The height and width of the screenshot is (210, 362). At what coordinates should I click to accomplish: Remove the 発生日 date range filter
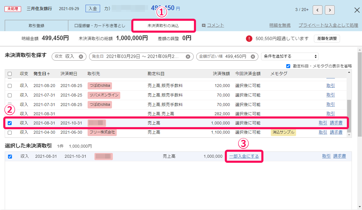click(188, 56)
